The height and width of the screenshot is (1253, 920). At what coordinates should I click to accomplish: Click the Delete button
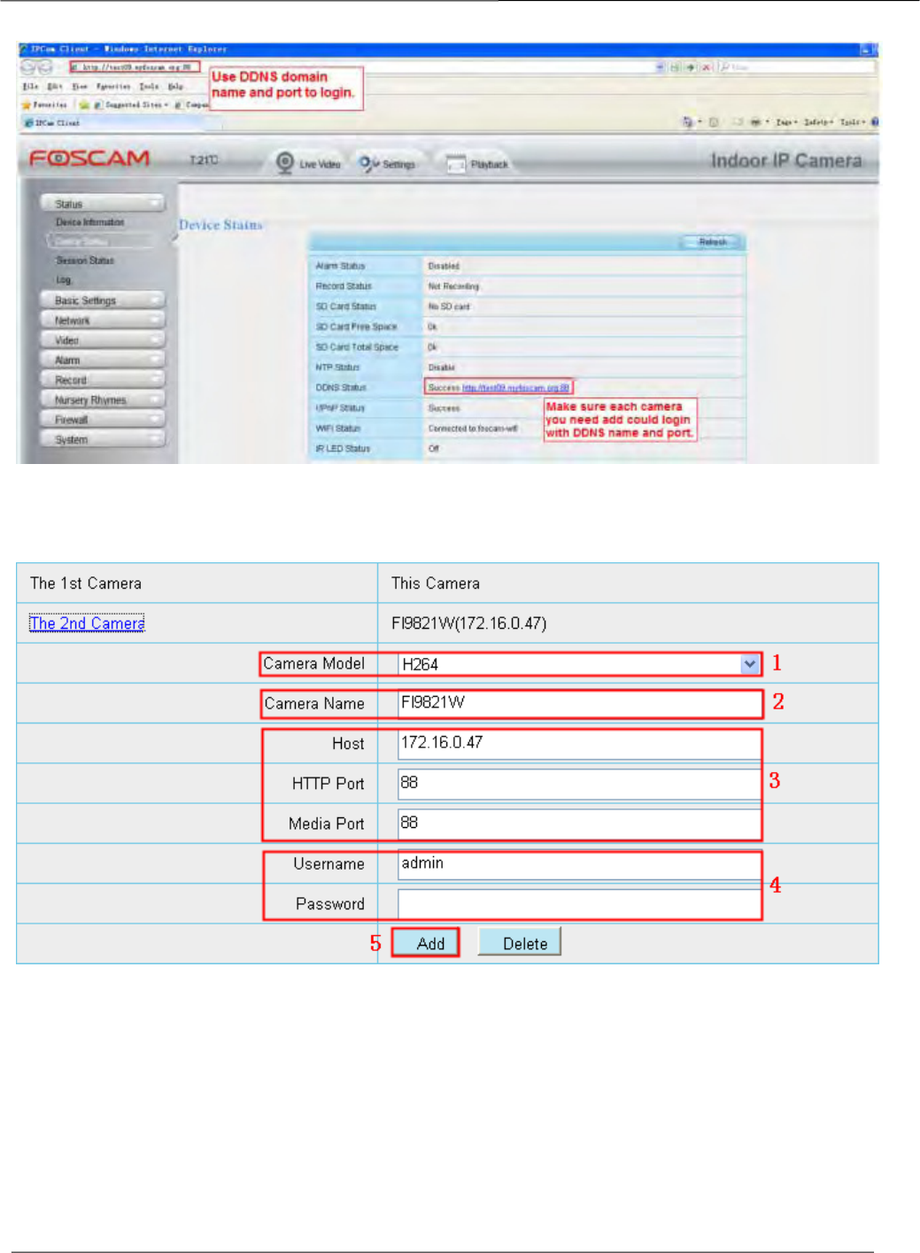[520, 943]
